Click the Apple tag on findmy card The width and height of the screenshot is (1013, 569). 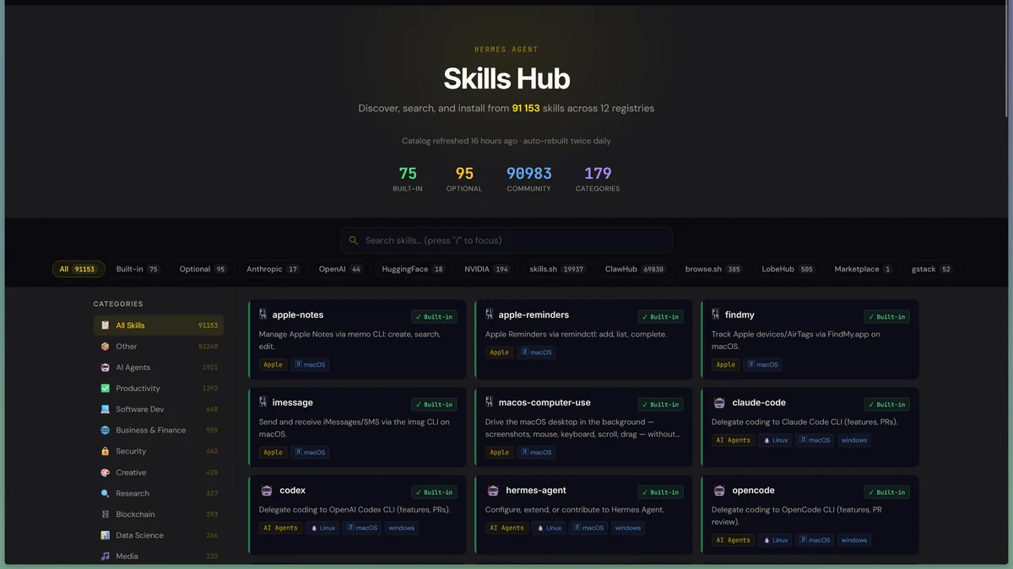click(725, 364)
